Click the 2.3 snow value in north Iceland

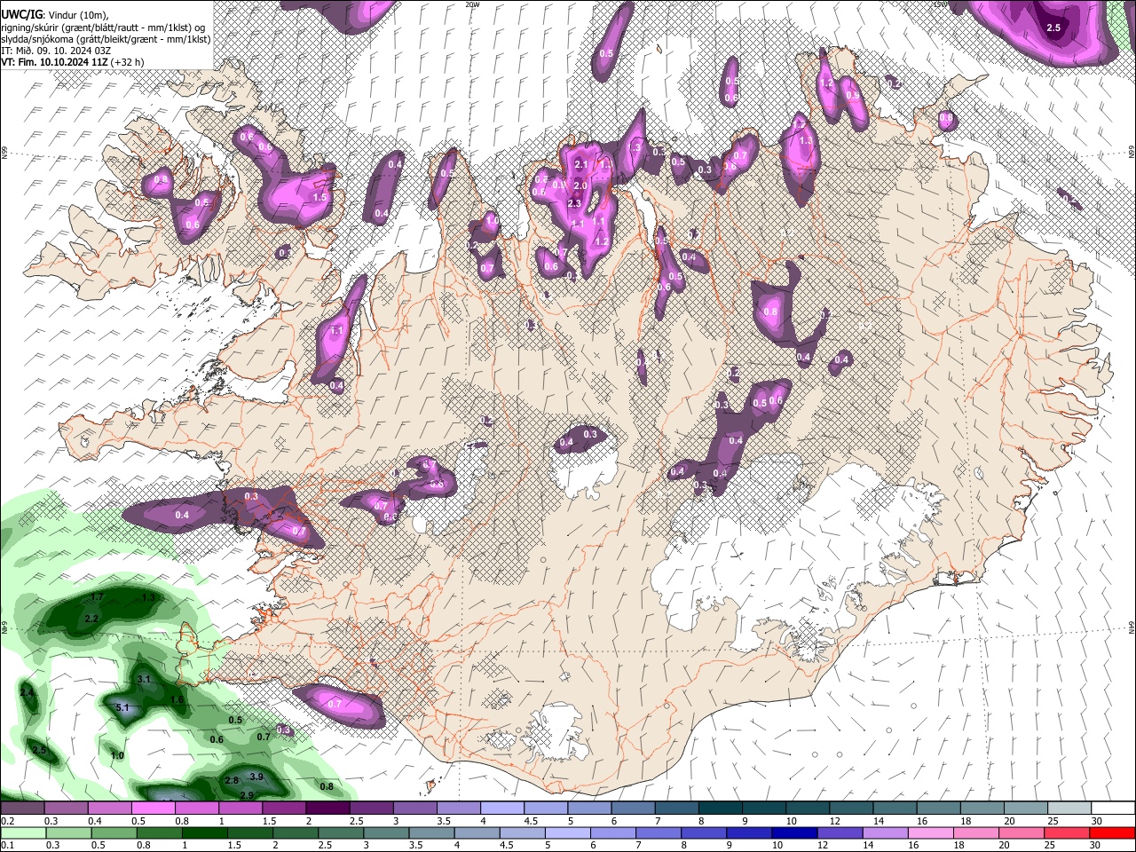coord(573,203)
